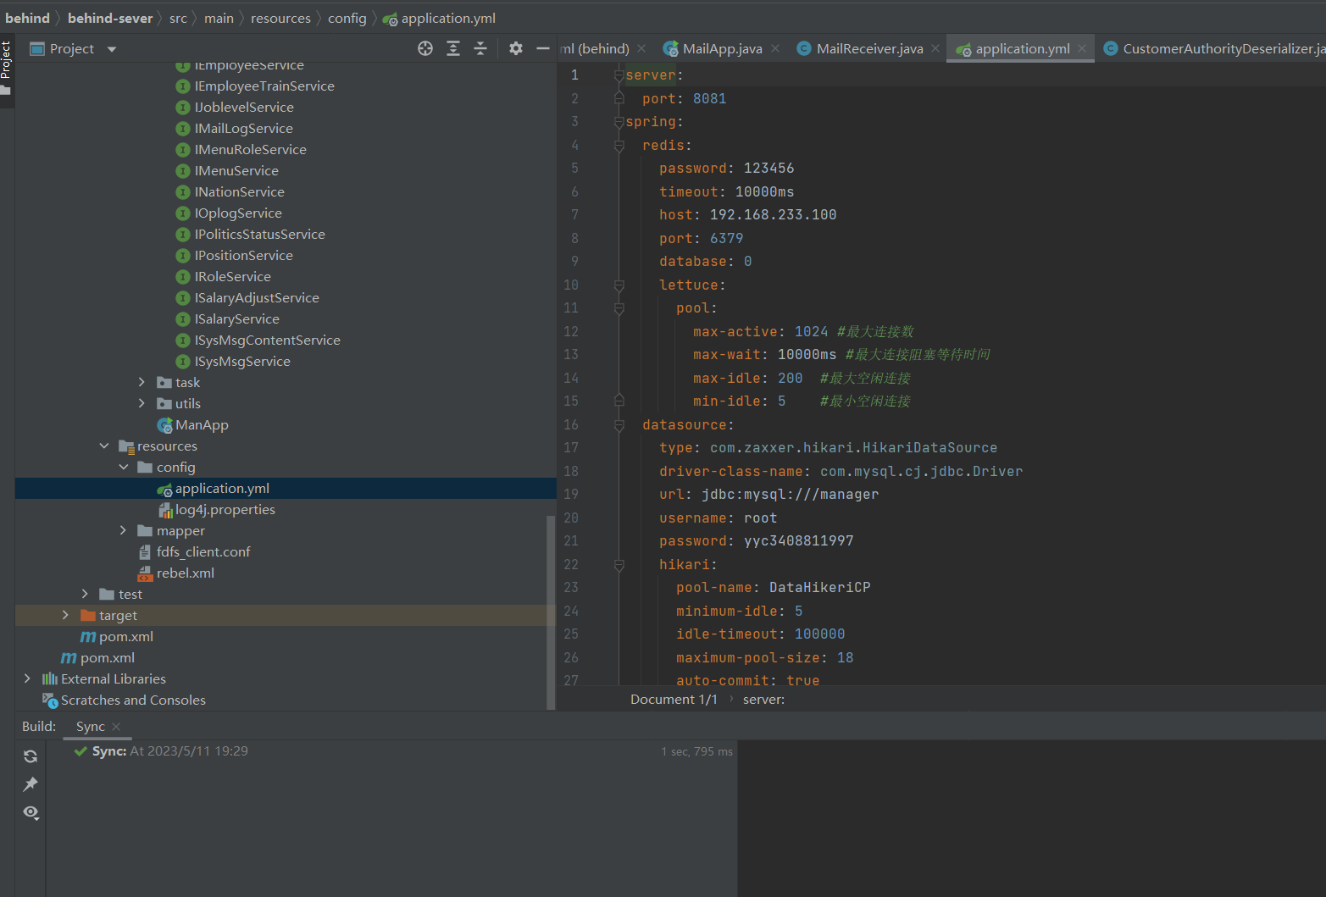Select rebel.xml file
1326x897 pixels.
[176, 573]
